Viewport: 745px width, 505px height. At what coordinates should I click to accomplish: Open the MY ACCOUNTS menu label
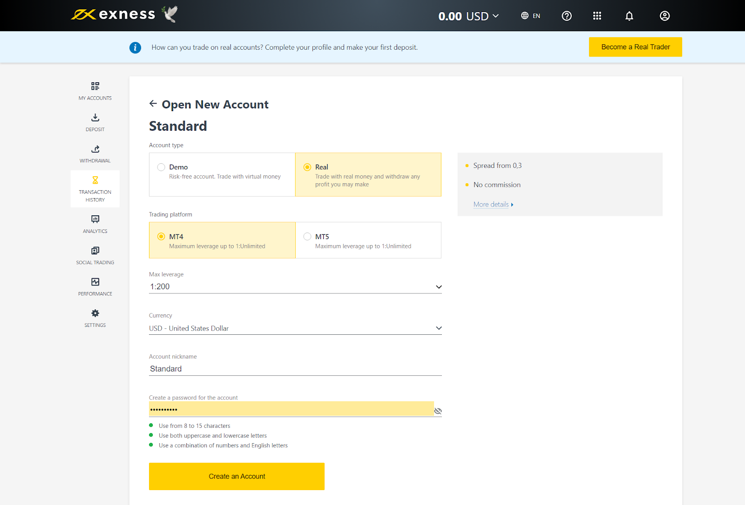(x=95, y=98)
